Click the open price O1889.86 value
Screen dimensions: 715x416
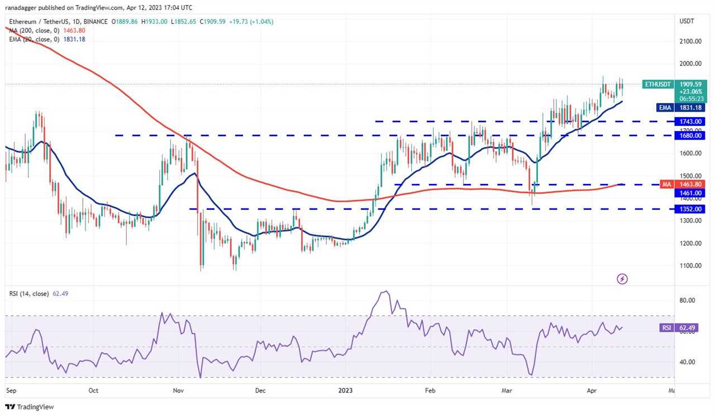click(x=125, y=22)
